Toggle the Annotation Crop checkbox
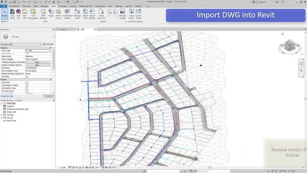 [27, 88]
